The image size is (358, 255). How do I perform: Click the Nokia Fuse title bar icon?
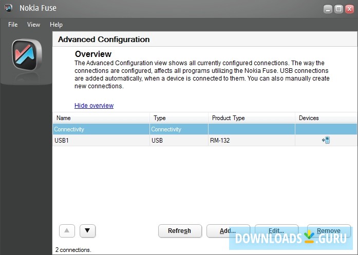8,8
